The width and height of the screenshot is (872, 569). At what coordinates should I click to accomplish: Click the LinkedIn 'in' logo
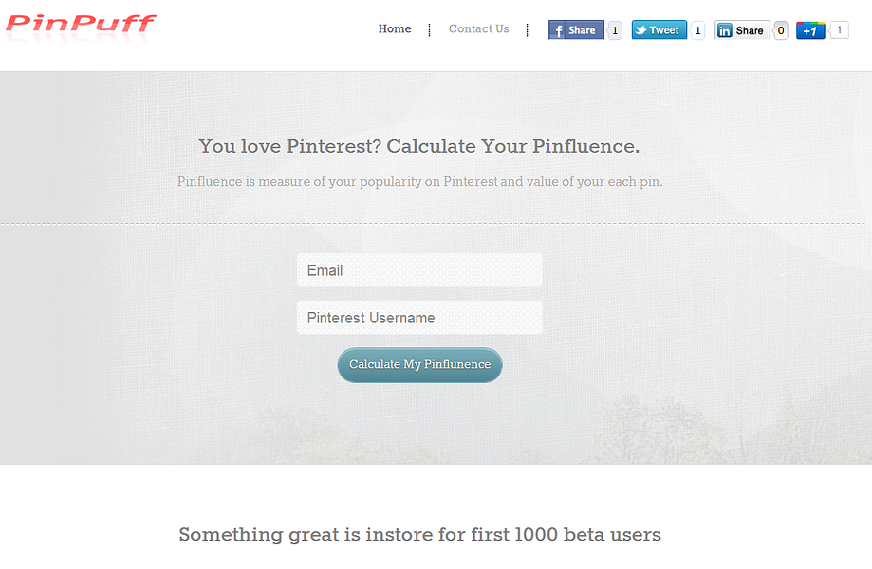click(x=725, y=30)
